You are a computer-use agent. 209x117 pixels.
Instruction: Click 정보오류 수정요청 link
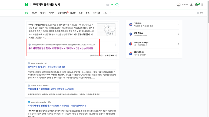click(96, 55)
